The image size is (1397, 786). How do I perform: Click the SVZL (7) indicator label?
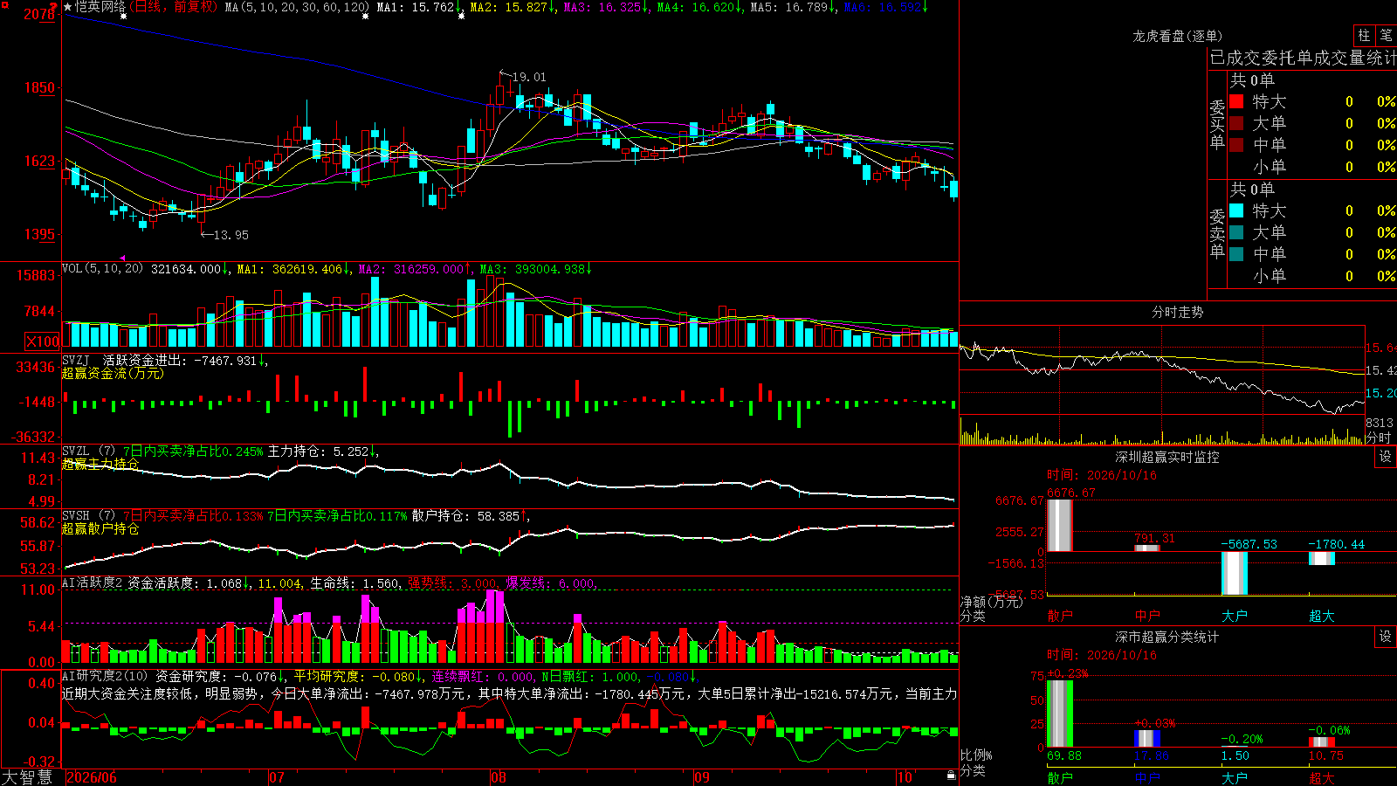point(88,452)
